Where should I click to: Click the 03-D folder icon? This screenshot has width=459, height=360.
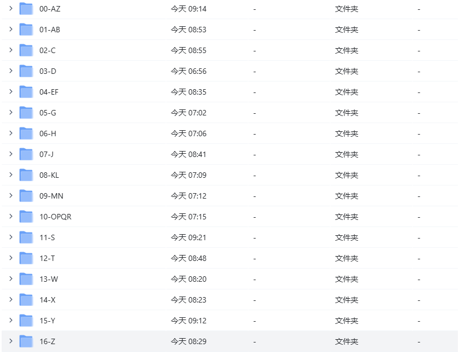(26, 71)
